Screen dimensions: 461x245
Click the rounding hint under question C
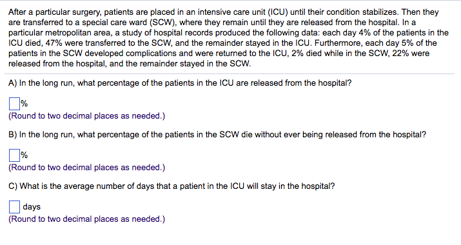coord(87,219)
